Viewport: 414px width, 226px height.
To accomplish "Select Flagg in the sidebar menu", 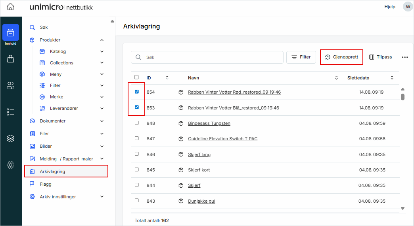I will point(46,184).
